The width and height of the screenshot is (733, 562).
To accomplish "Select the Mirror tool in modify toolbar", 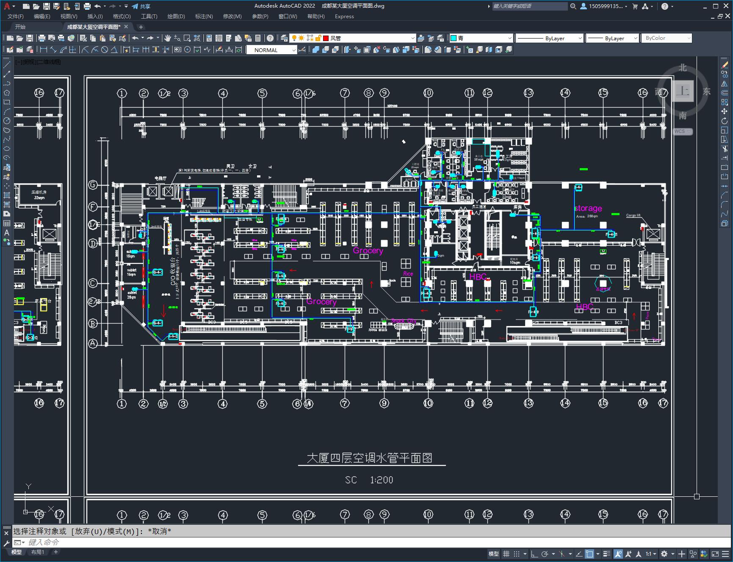I will point(725,83).
